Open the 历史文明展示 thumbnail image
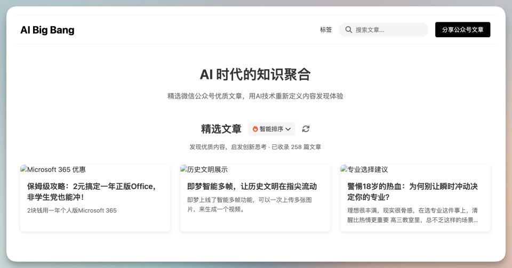Viewport: 512px width, 268px height. point(204,169)
